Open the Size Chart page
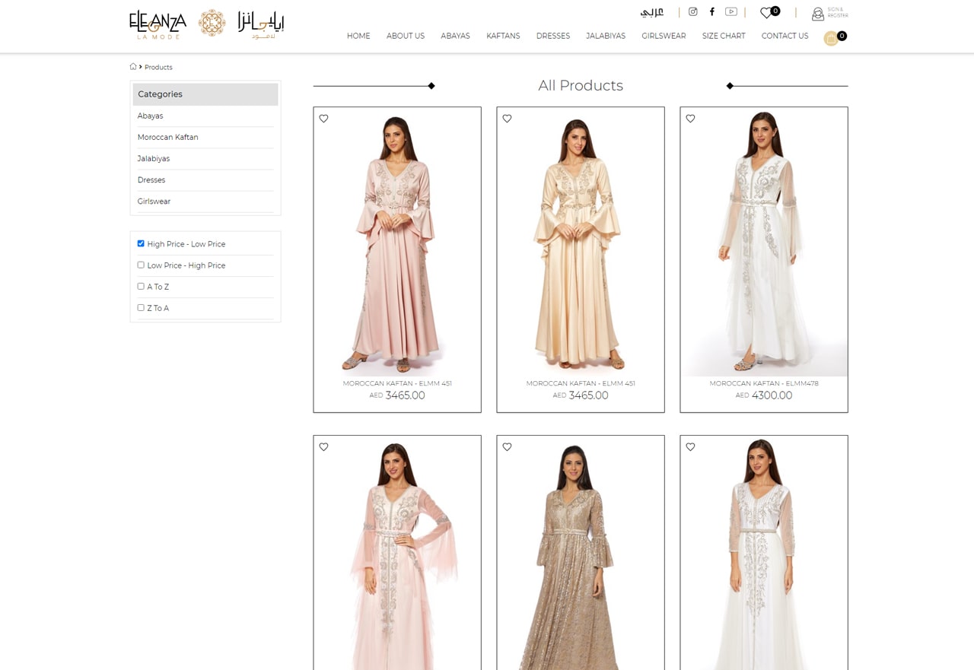Image resolution: width=974 pixels, height=670 pixels. (724, 36)
